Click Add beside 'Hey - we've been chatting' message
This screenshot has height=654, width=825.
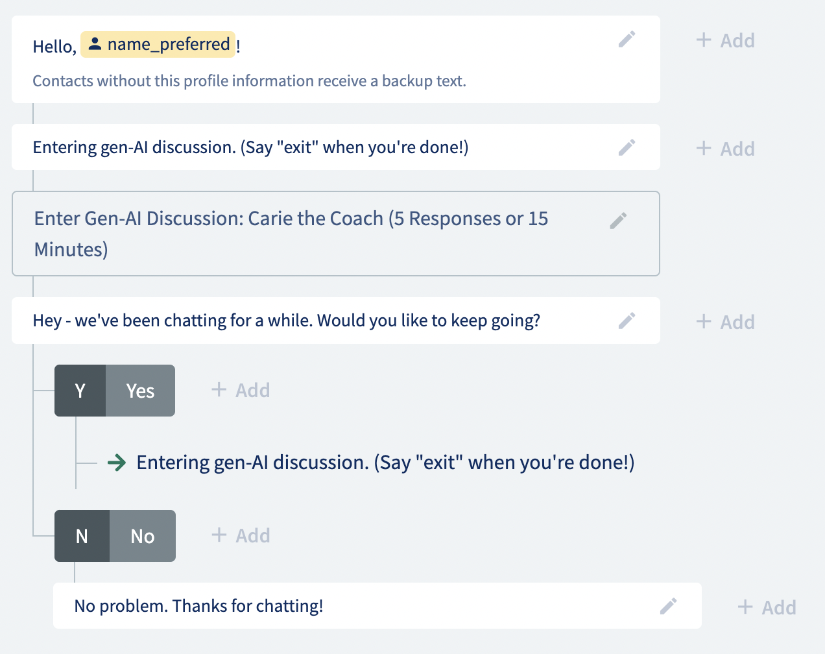tap(725, 322)
